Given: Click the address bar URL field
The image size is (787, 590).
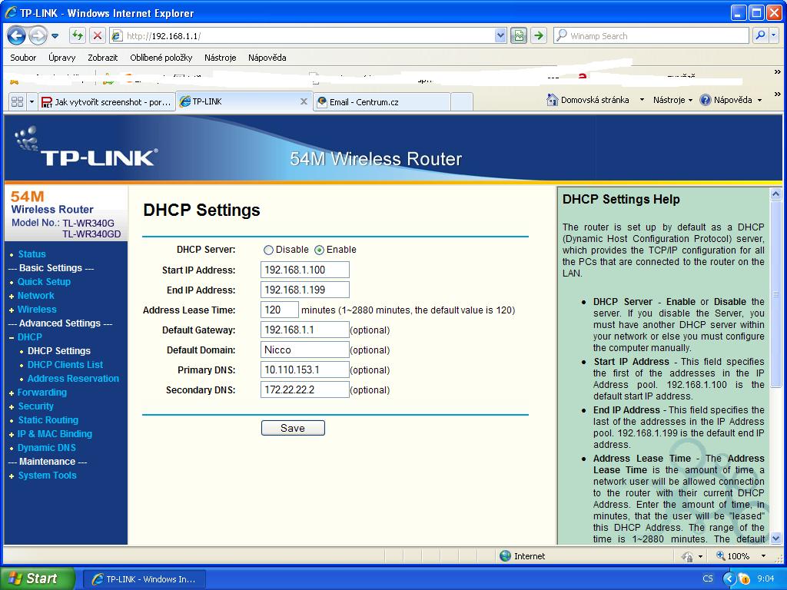Looking at the screenshot, I should (x=308, y=35).
